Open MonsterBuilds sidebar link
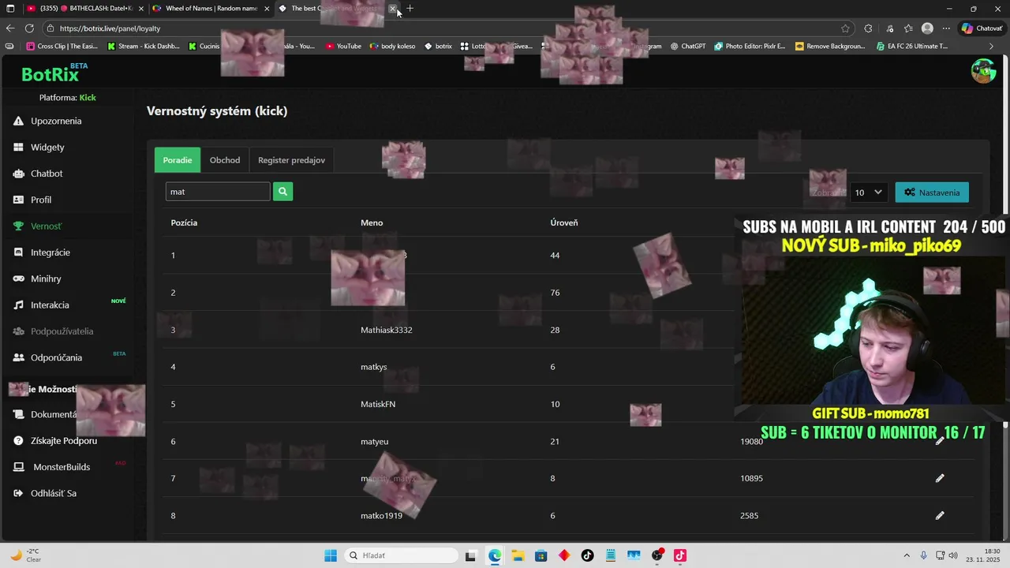 tap(61, 467)
